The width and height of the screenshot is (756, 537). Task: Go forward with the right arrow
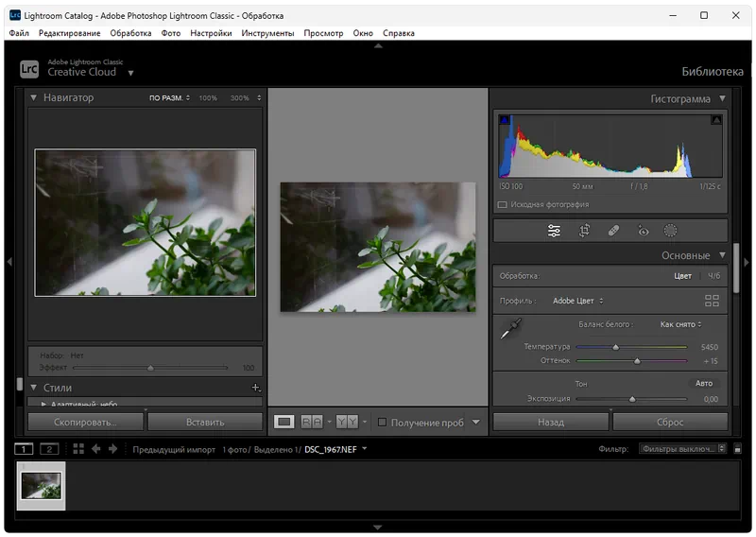point(112,449)
